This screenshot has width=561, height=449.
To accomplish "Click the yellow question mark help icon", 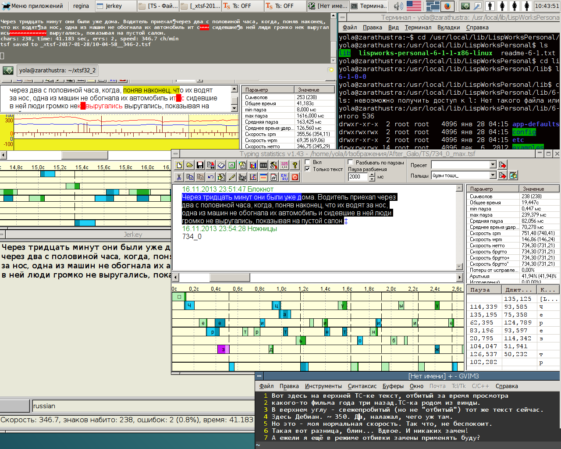I will point(295,165).
